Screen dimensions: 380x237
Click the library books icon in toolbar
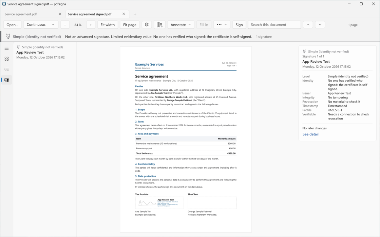point(159,25)
